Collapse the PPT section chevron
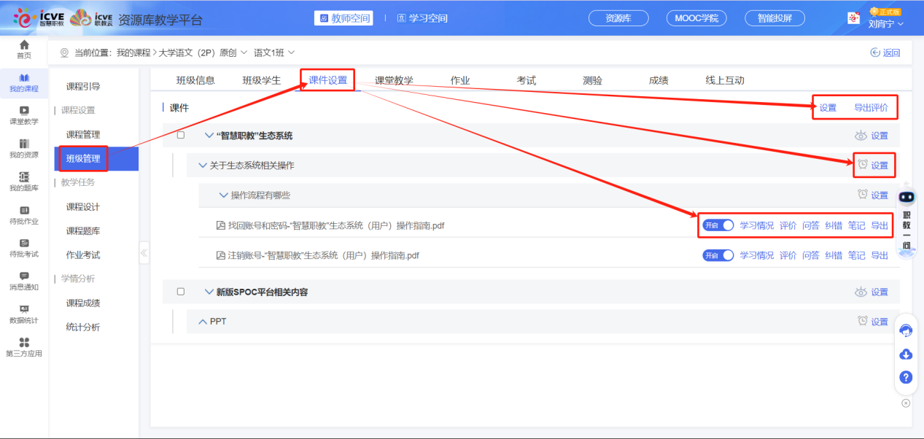Screen dimensions: 924x439 click(203, 321)
